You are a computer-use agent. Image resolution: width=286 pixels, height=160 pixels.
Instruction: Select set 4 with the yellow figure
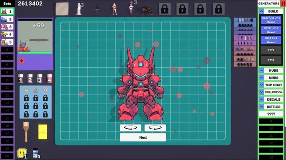tap(7, 34)
